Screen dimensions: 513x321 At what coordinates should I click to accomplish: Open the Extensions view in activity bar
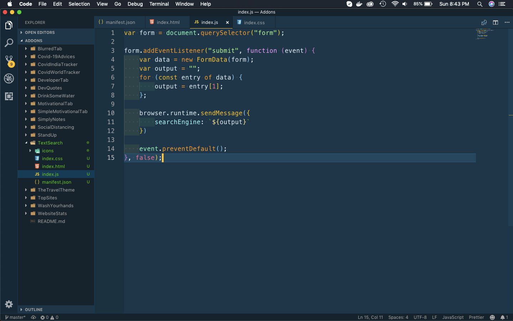point(9,96)
